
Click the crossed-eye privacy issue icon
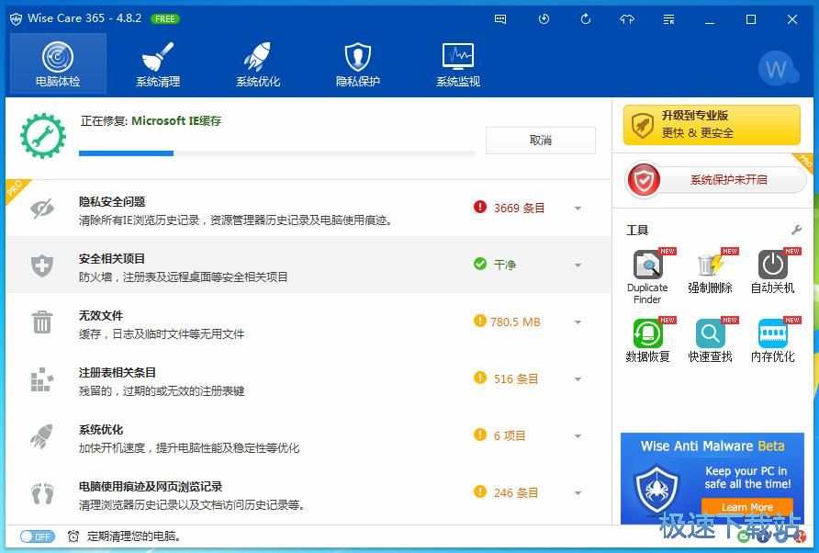click(42, 209)
